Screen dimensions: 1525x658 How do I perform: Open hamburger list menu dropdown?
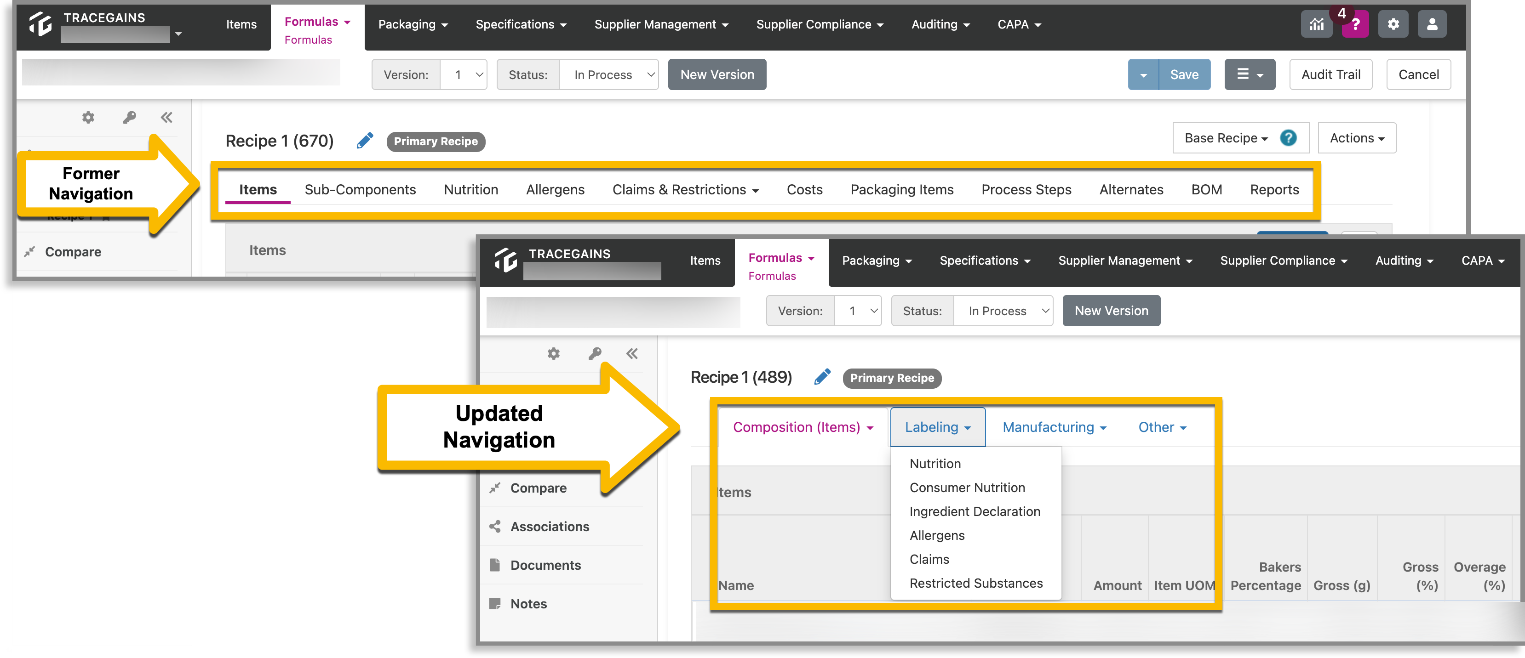1250,74
